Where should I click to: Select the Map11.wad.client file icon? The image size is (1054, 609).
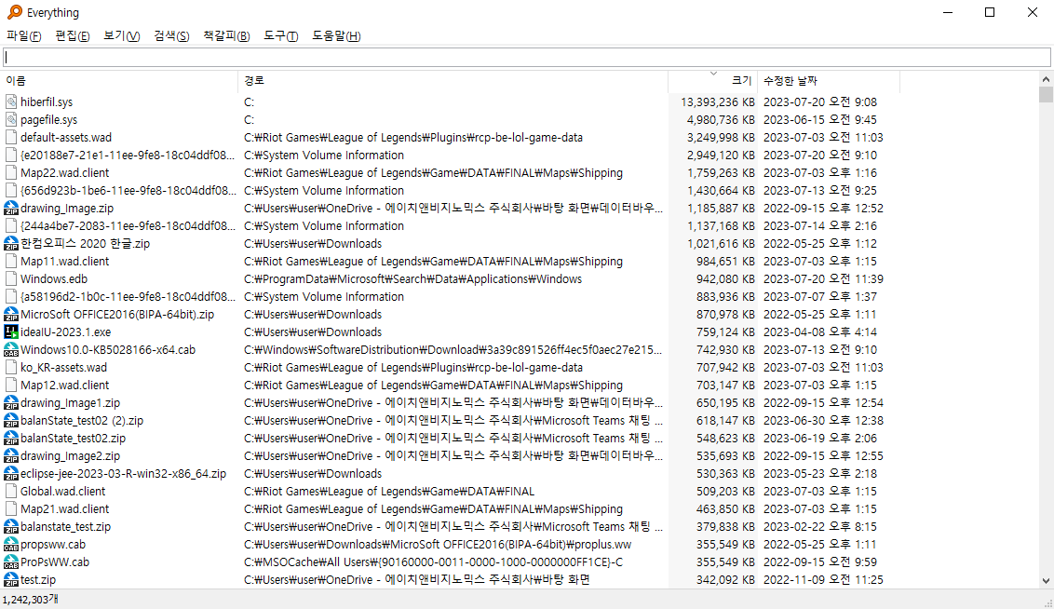pos(11,262)
